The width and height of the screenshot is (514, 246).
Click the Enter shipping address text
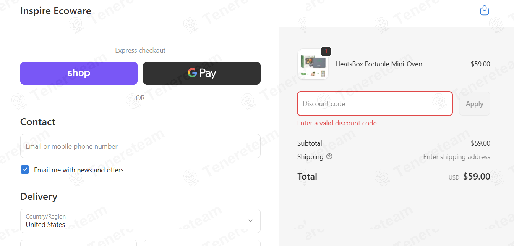pyautogui.click(x=457, y=157)
